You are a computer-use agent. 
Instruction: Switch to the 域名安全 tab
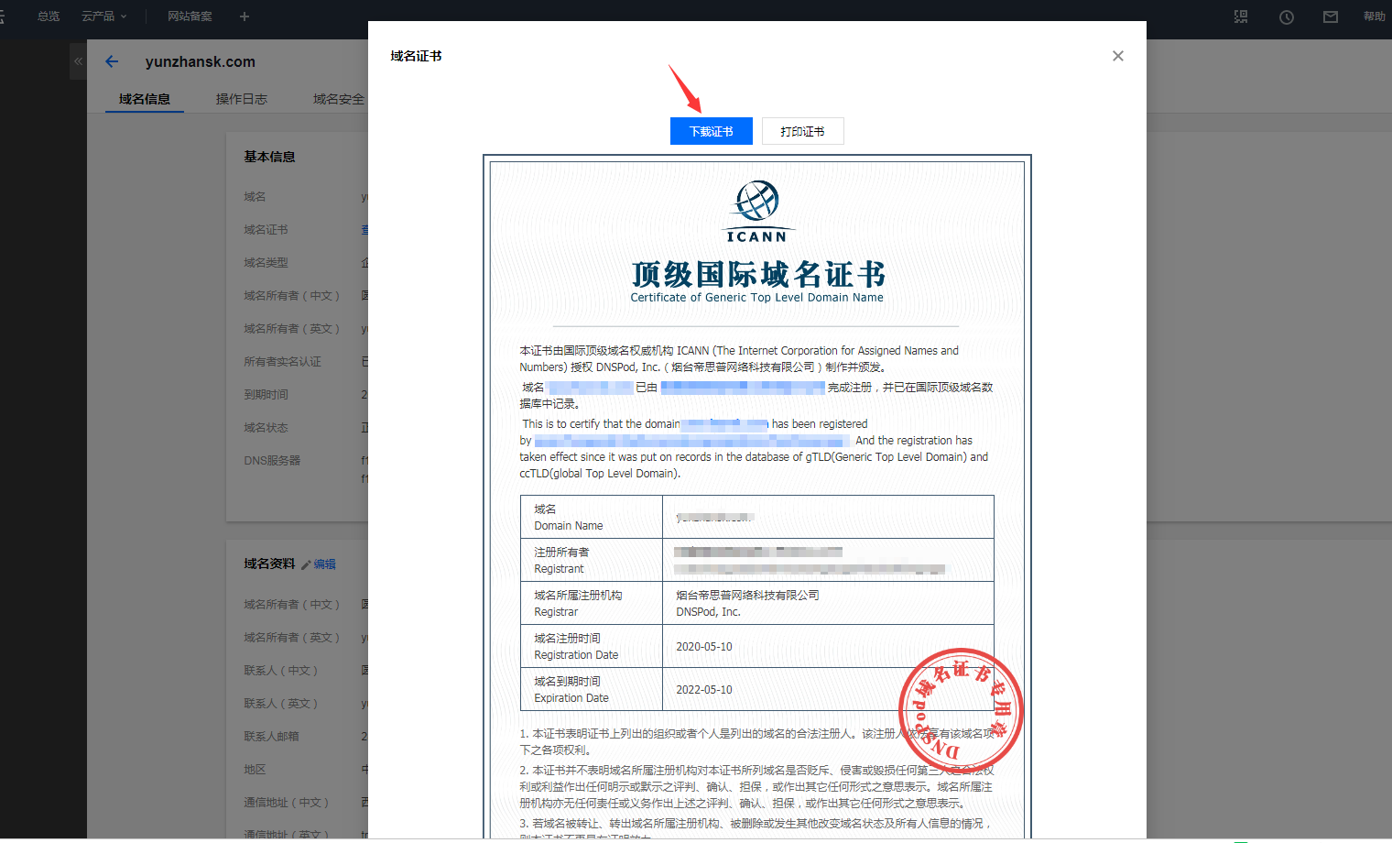click(x=339, y=99)
